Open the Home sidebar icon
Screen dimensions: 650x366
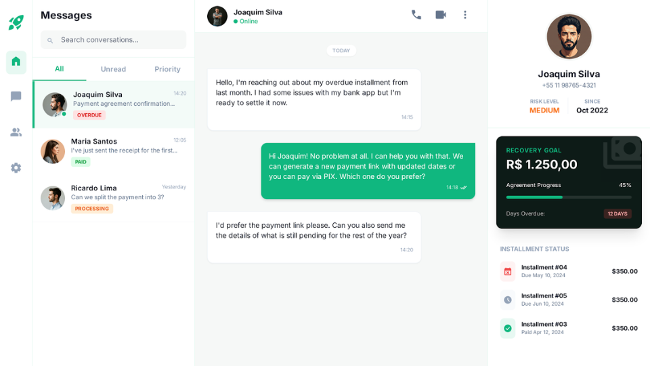point(16,62)
